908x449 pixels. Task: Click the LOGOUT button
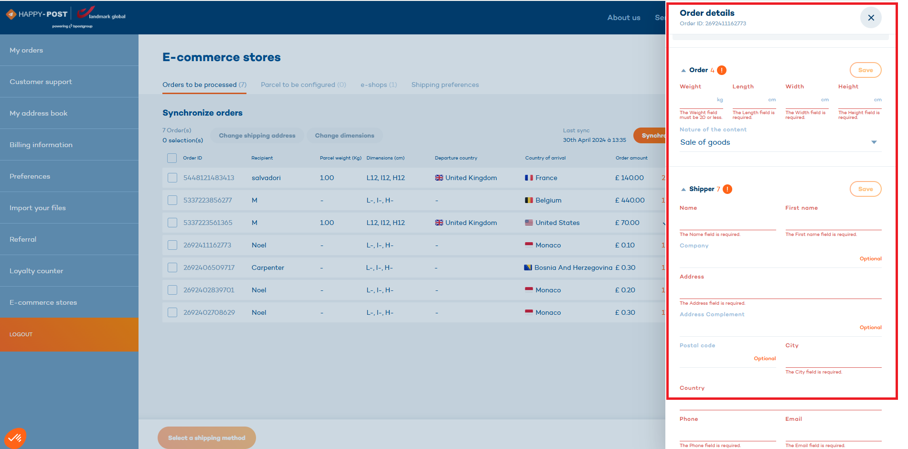tap(69, 334)
